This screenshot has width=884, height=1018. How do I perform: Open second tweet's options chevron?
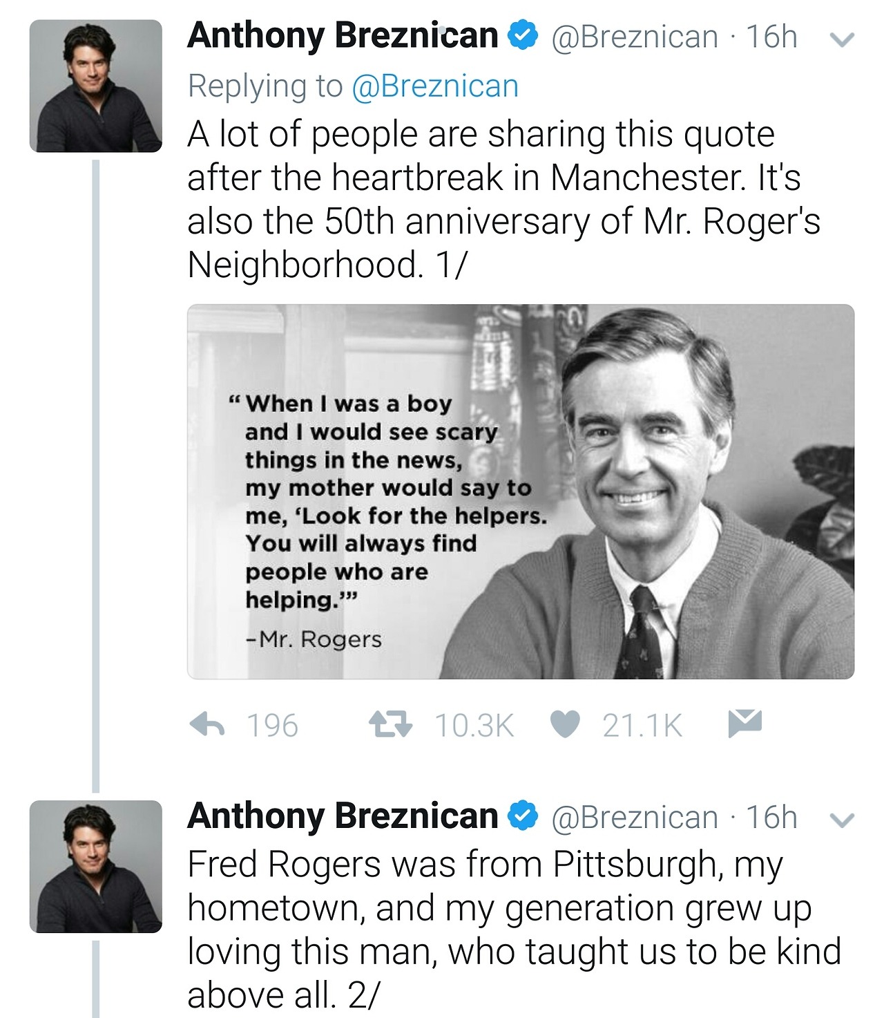click(x=841, y=820)
